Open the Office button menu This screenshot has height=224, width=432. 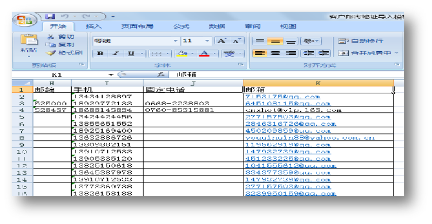pyautogui.click(x=25, y=20)
